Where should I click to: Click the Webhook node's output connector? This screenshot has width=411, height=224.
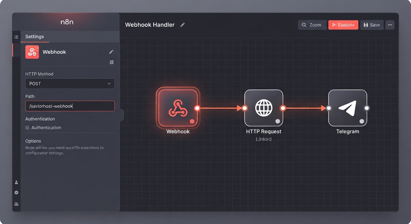point(197,108)
